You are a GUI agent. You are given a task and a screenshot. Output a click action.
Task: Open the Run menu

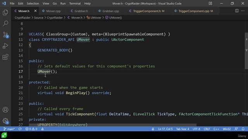click(x=63, y=3)
